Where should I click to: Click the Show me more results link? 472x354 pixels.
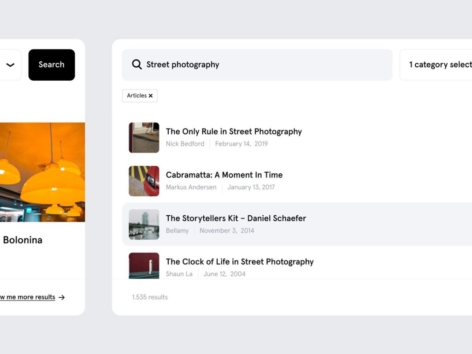pos(28,297)
